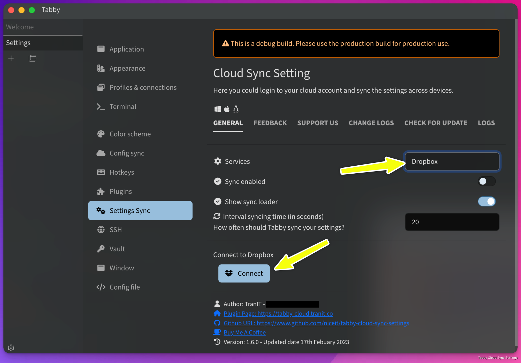This screenshot has height=363, width=521.
Task: Click the settings gear at bottom left
Action: [11, 348]
